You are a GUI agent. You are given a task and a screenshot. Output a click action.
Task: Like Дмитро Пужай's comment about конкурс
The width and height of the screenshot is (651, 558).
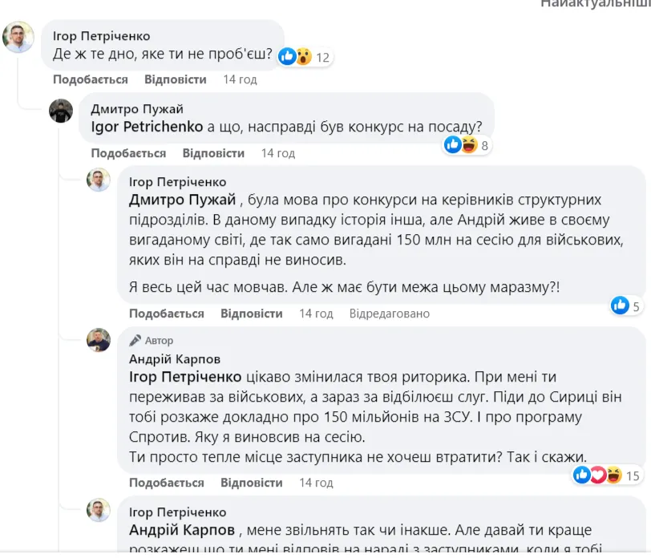click(x=128, y=153)
